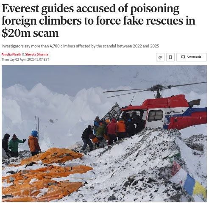Open author Amelia Neath's profile link
This screenshot has width=209, height=203.
11,54
